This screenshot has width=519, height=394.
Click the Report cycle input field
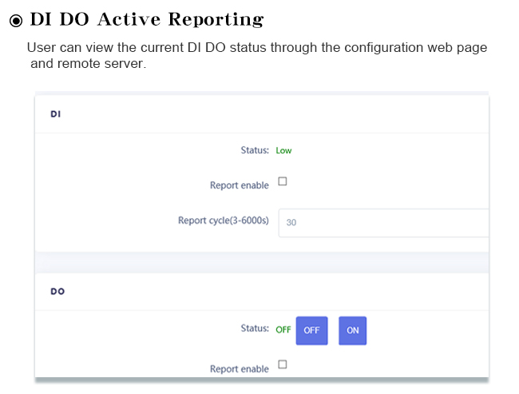point(383,223)
